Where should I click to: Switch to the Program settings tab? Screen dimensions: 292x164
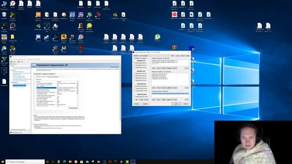(53, 77)
